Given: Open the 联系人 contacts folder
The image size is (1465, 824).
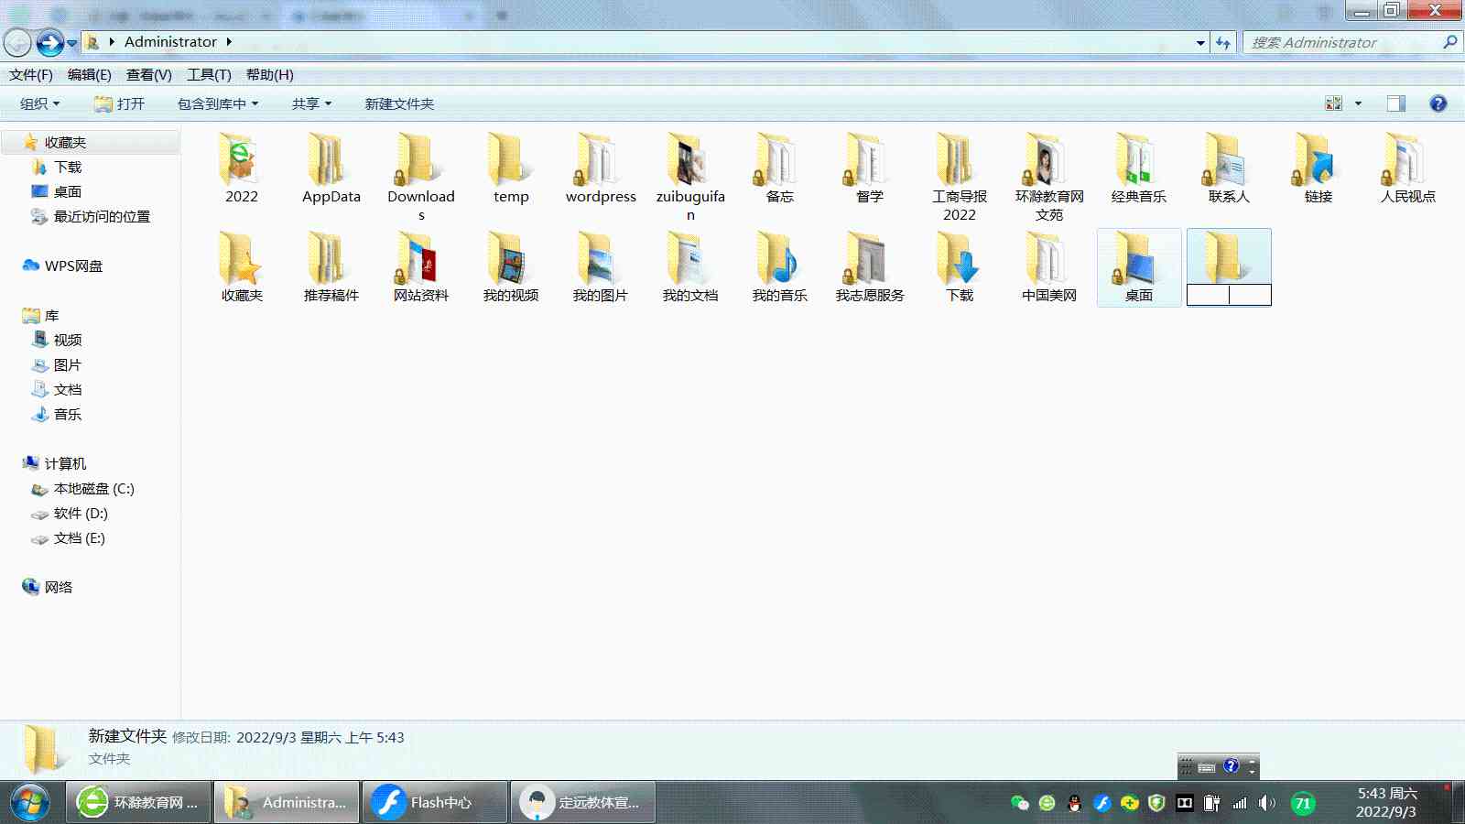Looking at the screenshot, I should (x=1228, y=160).
